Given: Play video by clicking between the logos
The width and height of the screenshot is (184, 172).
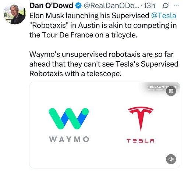Looking at the screenshot, I should (105, 125).
